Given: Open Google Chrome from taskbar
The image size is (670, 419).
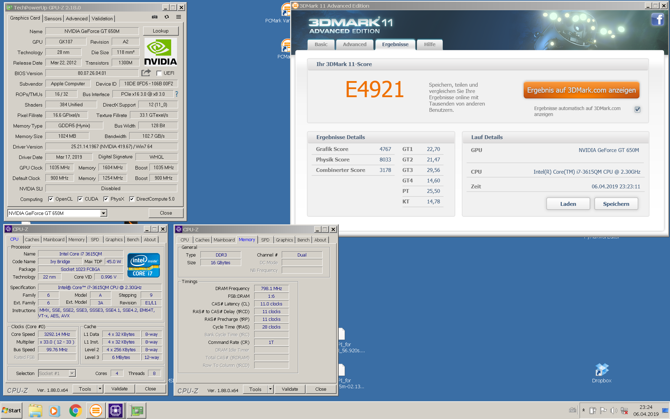Looking at the screenshot, I should point(75,411).
